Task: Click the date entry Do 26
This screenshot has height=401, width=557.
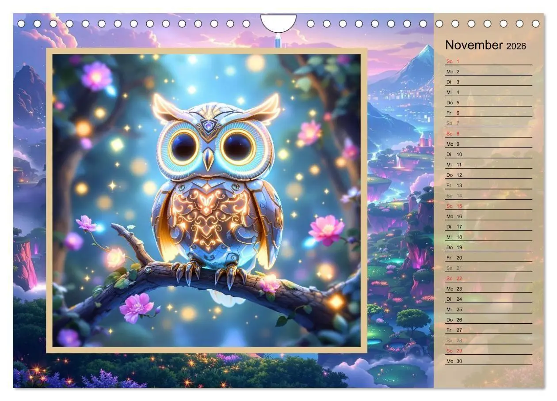Action: [x=455, y=320]
